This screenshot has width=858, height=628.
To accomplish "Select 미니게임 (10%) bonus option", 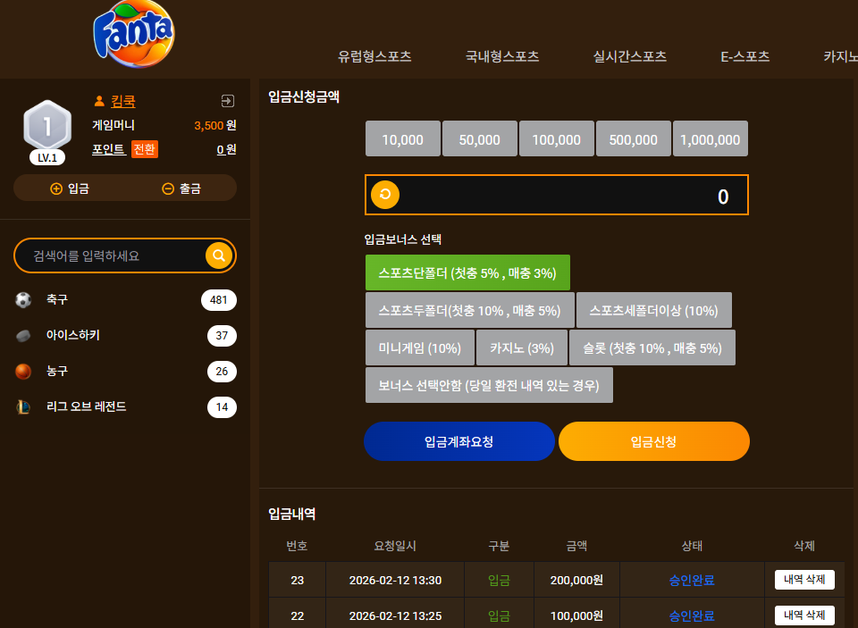I will (x=420, y=347).
